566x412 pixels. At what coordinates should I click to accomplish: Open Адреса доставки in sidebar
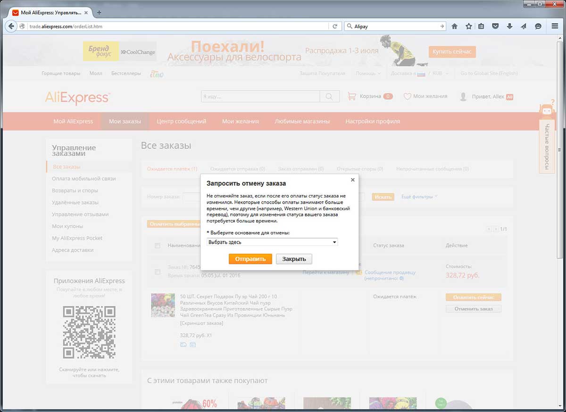73,250
